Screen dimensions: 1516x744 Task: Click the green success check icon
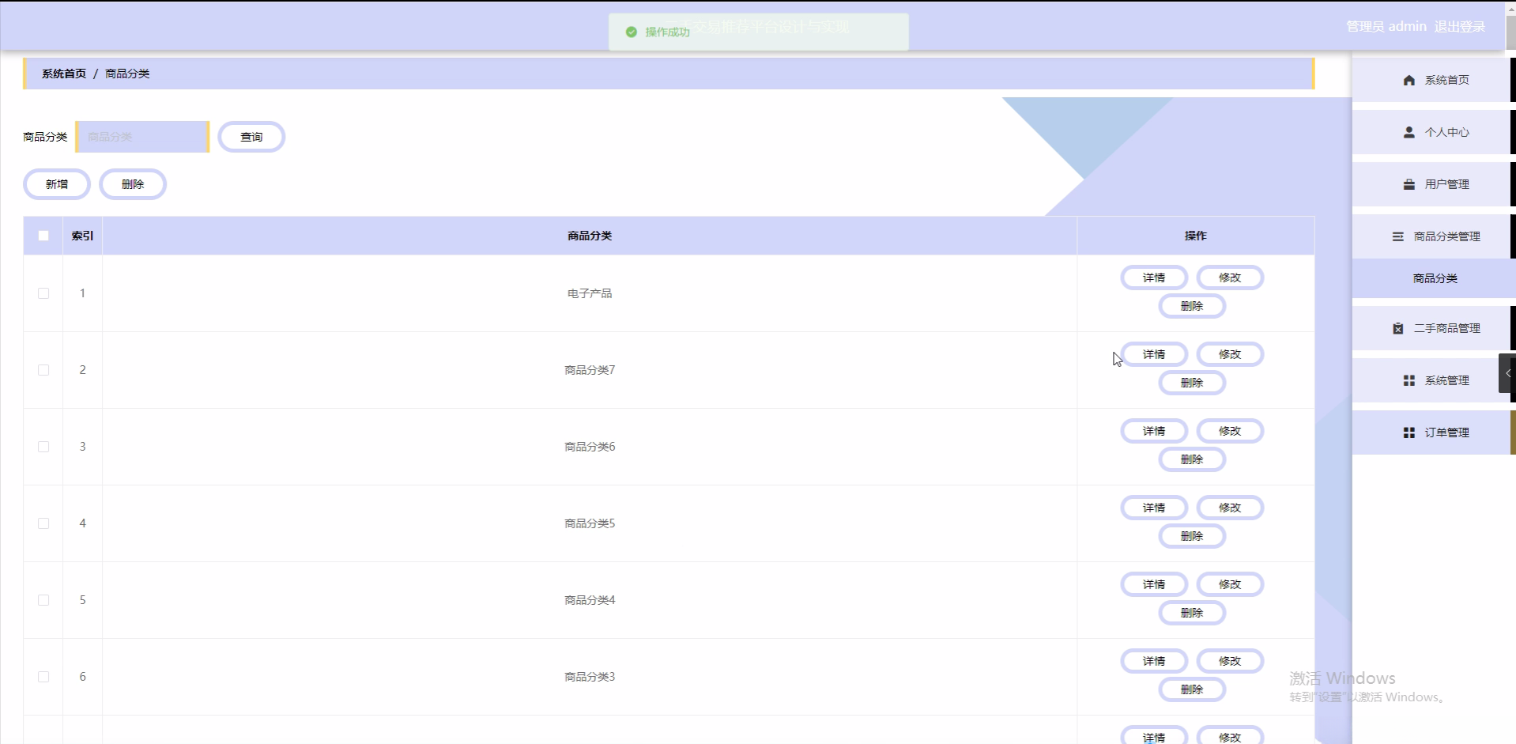click(x=631, y=32)
